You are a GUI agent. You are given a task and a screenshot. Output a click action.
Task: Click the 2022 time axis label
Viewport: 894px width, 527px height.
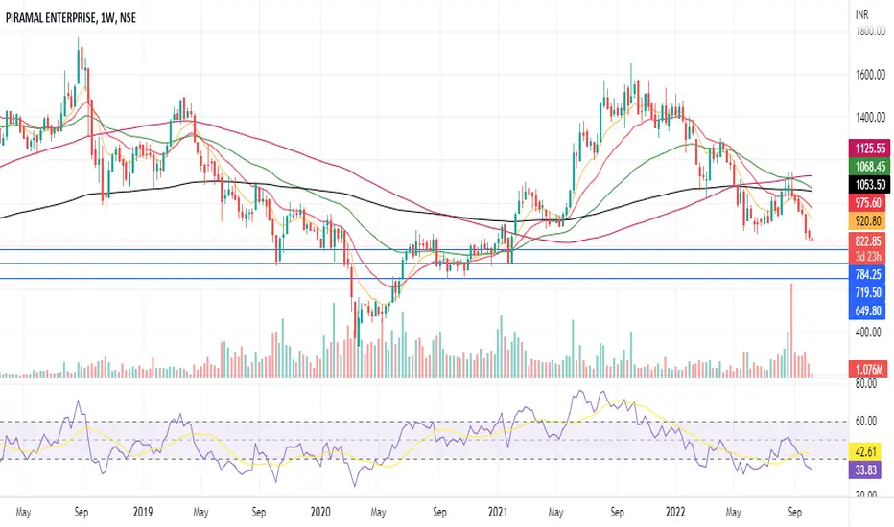675,512
